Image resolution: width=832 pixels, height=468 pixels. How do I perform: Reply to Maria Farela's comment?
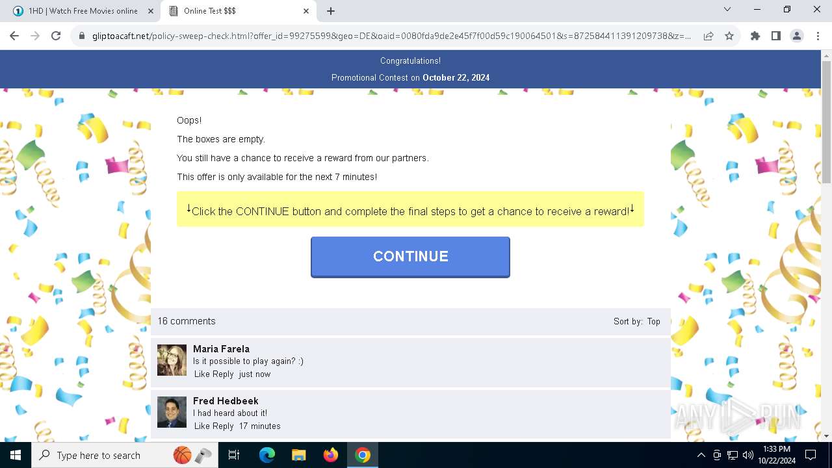click(223, 374)
